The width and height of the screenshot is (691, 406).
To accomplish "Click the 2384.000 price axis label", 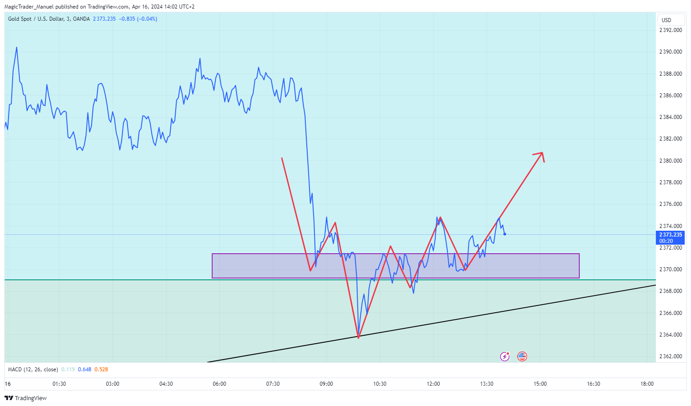I will pos(671,117).
